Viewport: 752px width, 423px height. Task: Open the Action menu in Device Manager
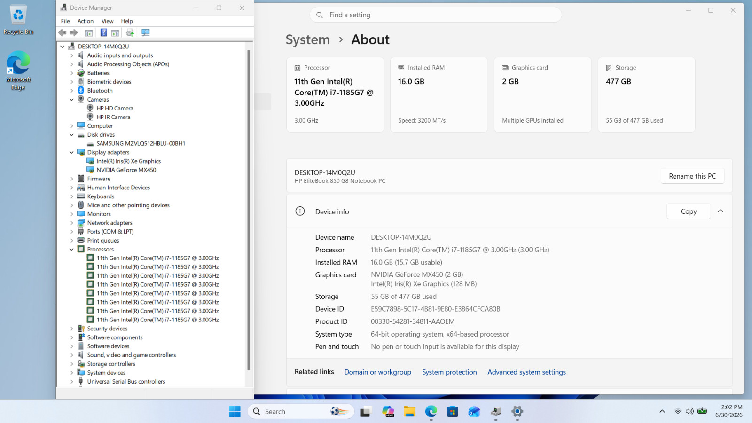click(86, 21)
